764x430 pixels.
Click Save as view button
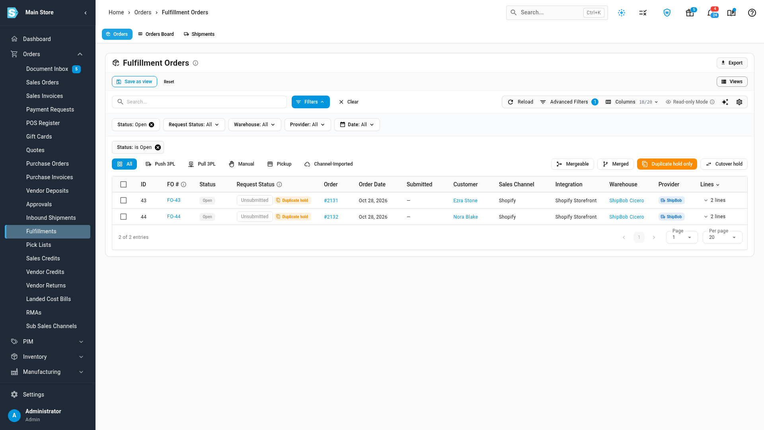(x=134, y=82)
